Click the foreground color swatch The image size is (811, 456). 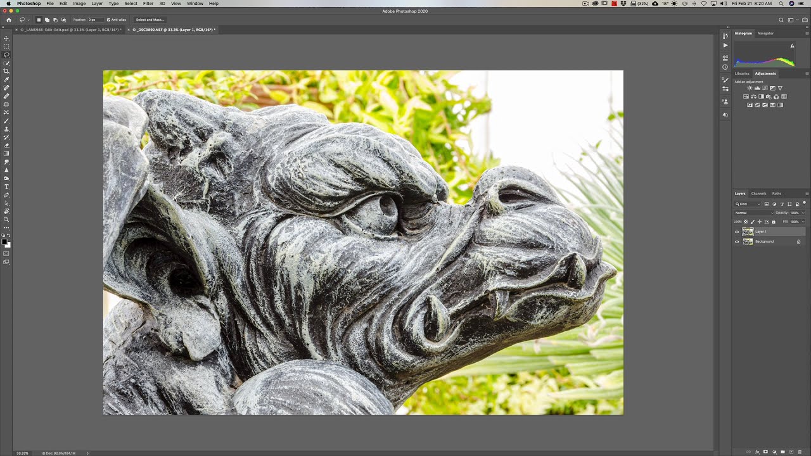click(x=4, y=243)
